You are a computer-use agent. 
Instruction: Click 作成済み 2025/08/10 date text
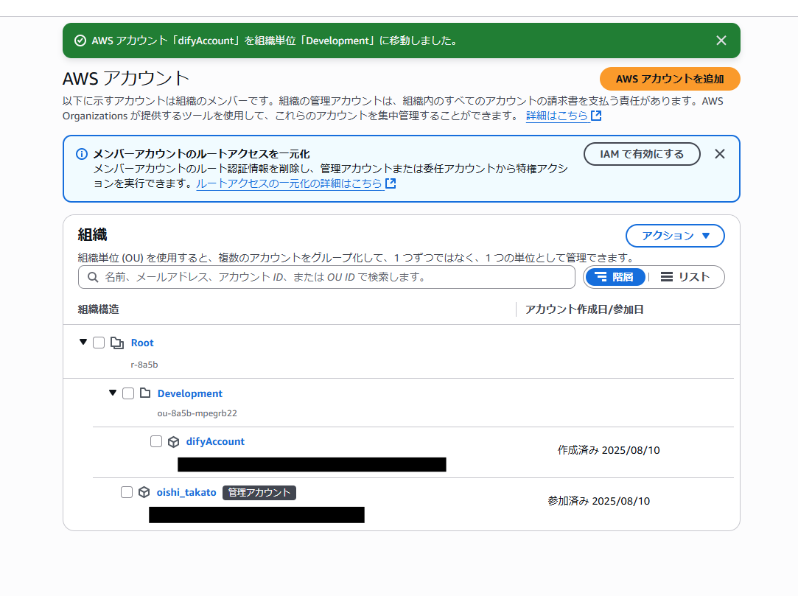click(609, 450)
